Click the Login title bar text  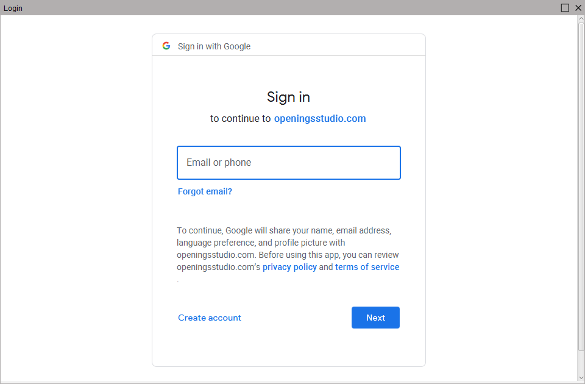click(x=13, y=8)
